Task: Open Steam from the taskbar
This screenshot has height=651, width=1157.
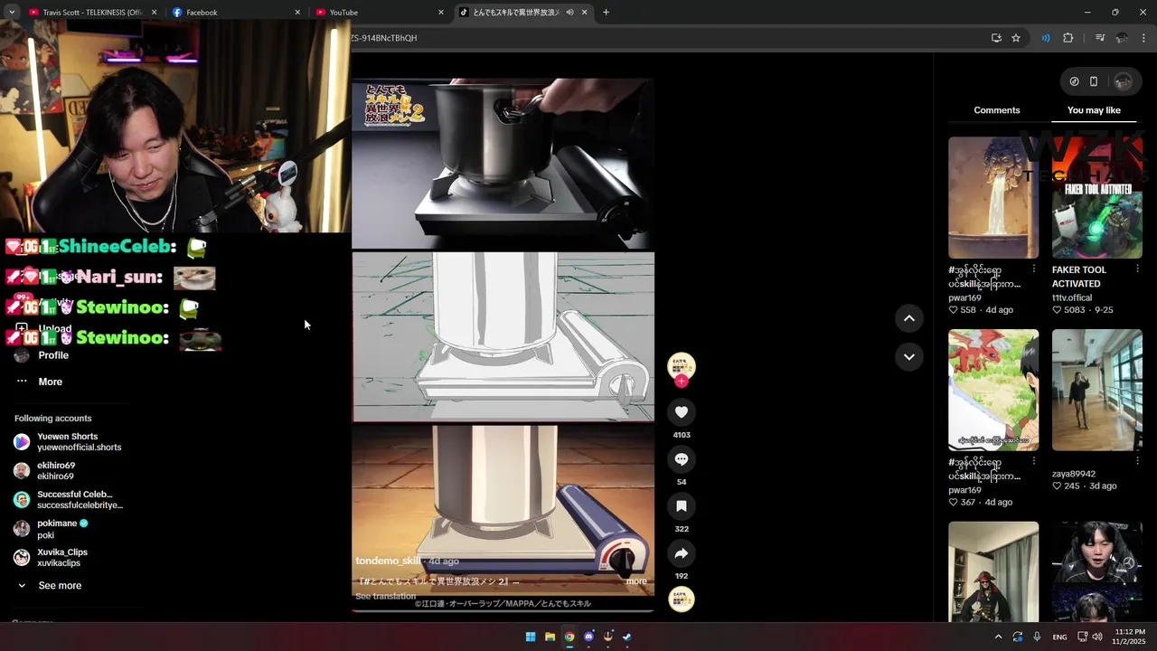Action: [627, 637]
